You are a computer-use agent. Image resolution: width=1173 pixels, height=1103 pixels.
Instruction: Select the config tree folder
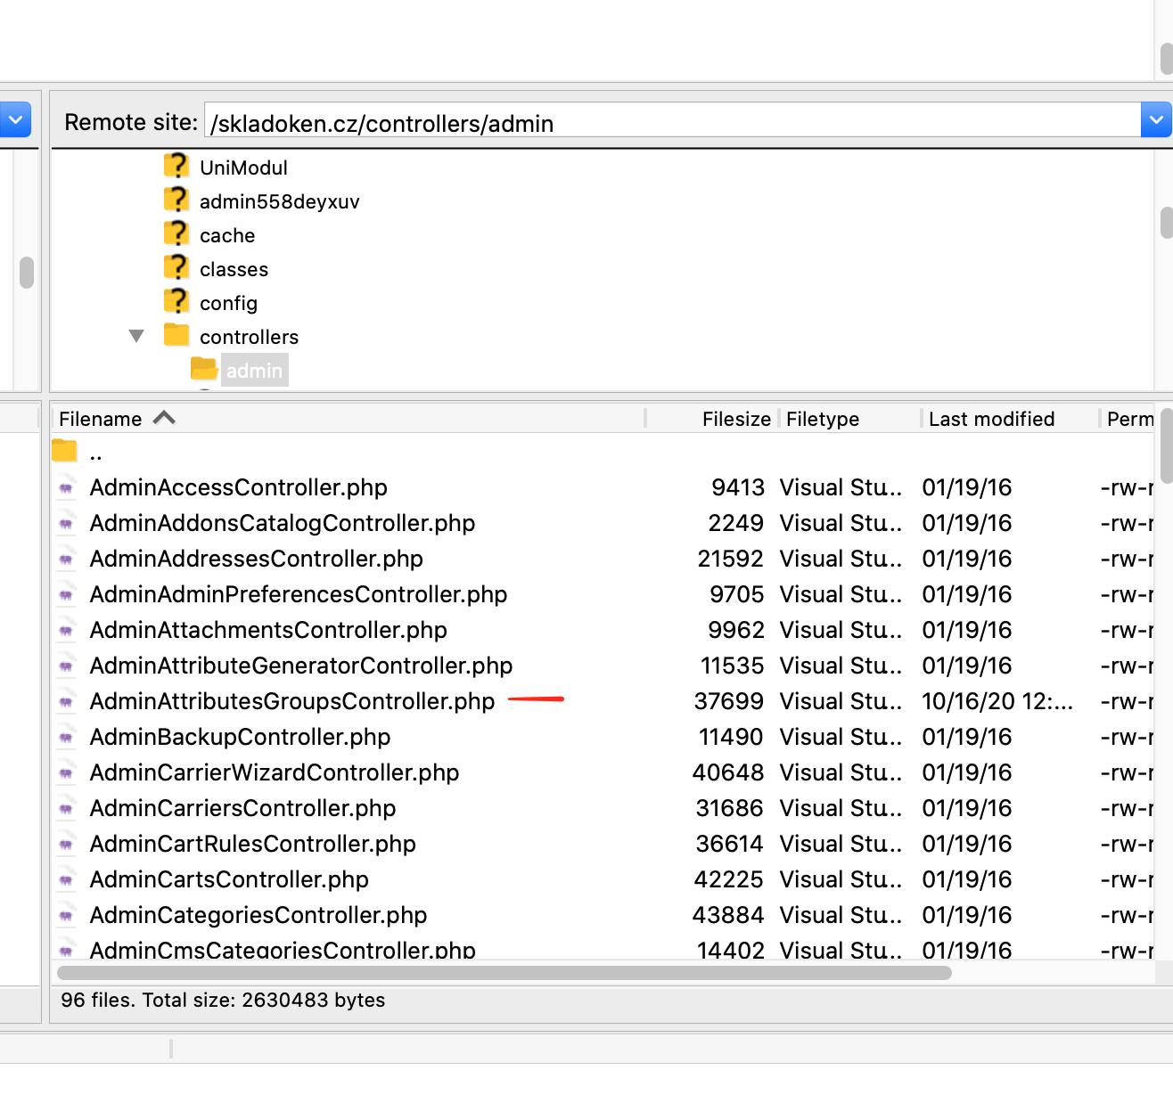click(x=228, y=303)
